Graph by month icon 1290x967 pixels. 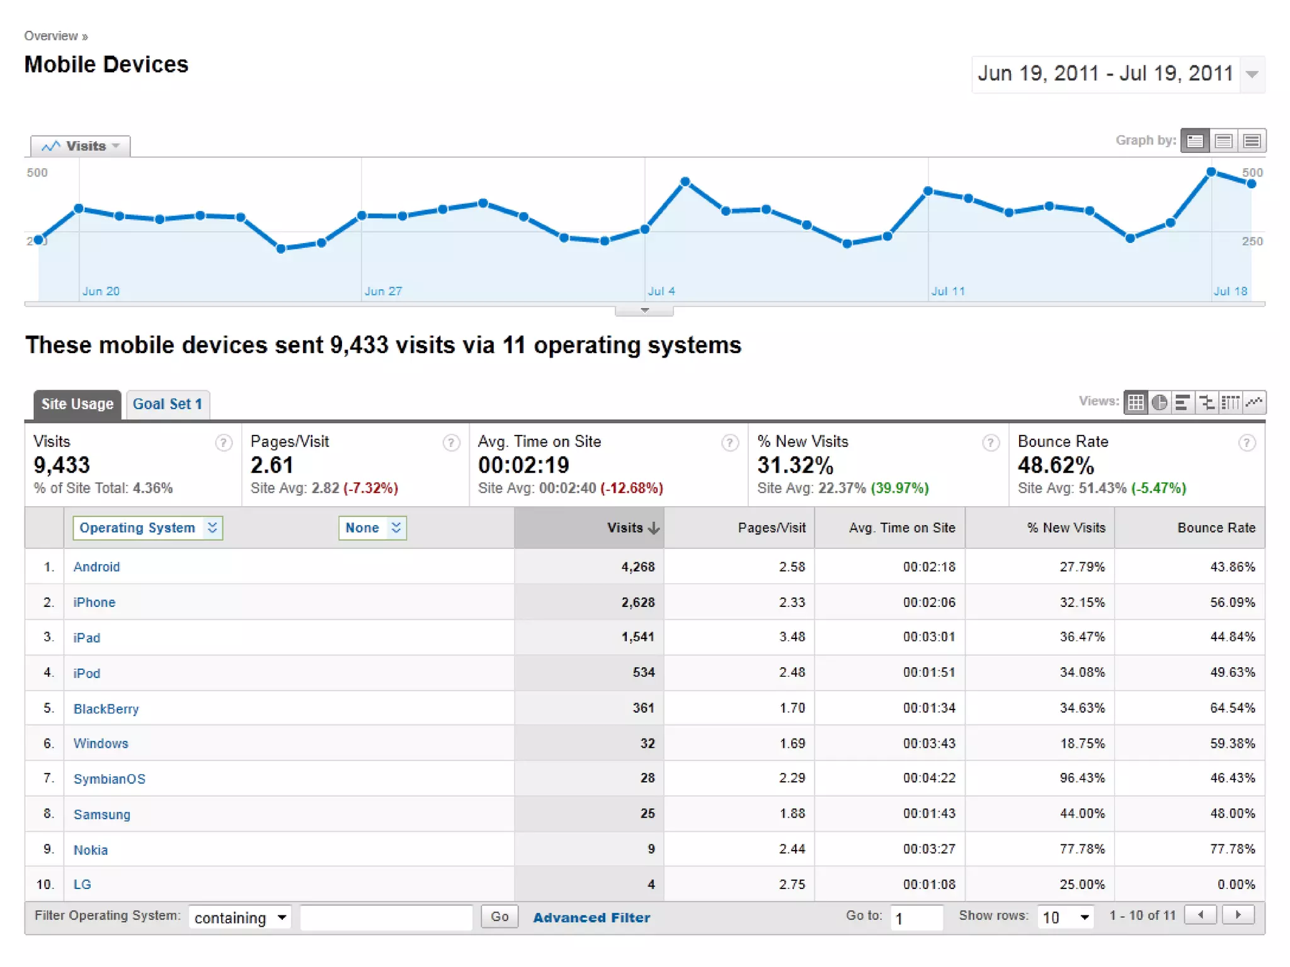[x=1252, y=141]
